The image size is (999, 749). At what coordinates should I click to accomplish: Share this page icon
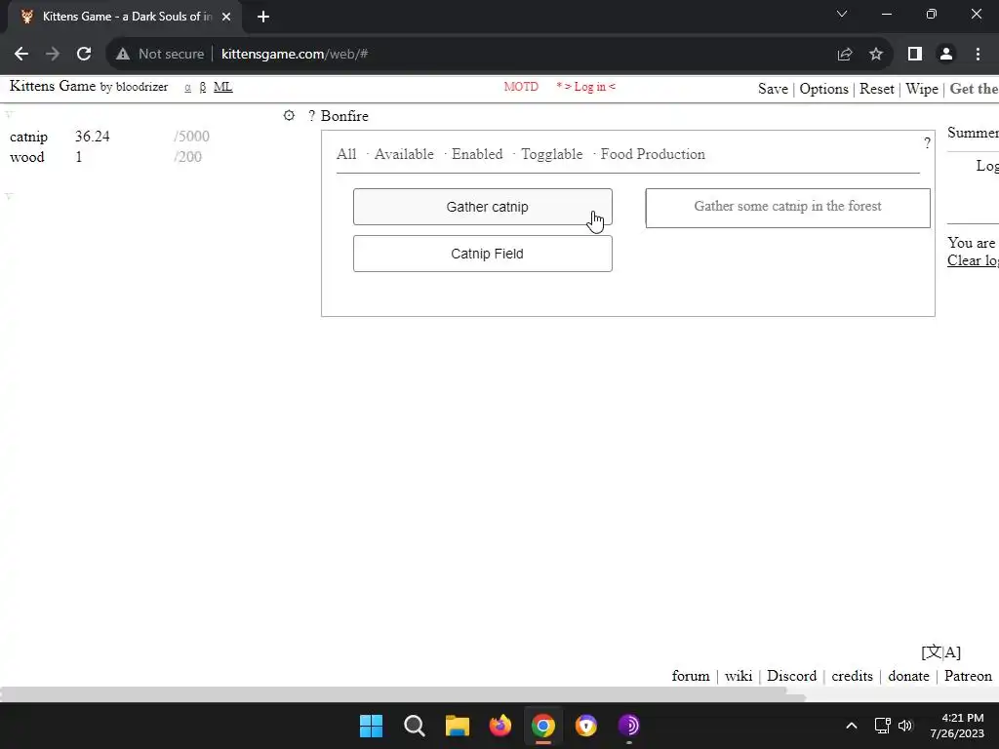click(x=845, y=55)
